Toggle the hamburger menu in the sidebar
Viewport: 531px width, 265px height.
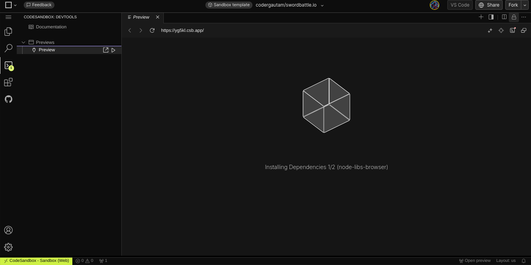[x=8, y=17]
